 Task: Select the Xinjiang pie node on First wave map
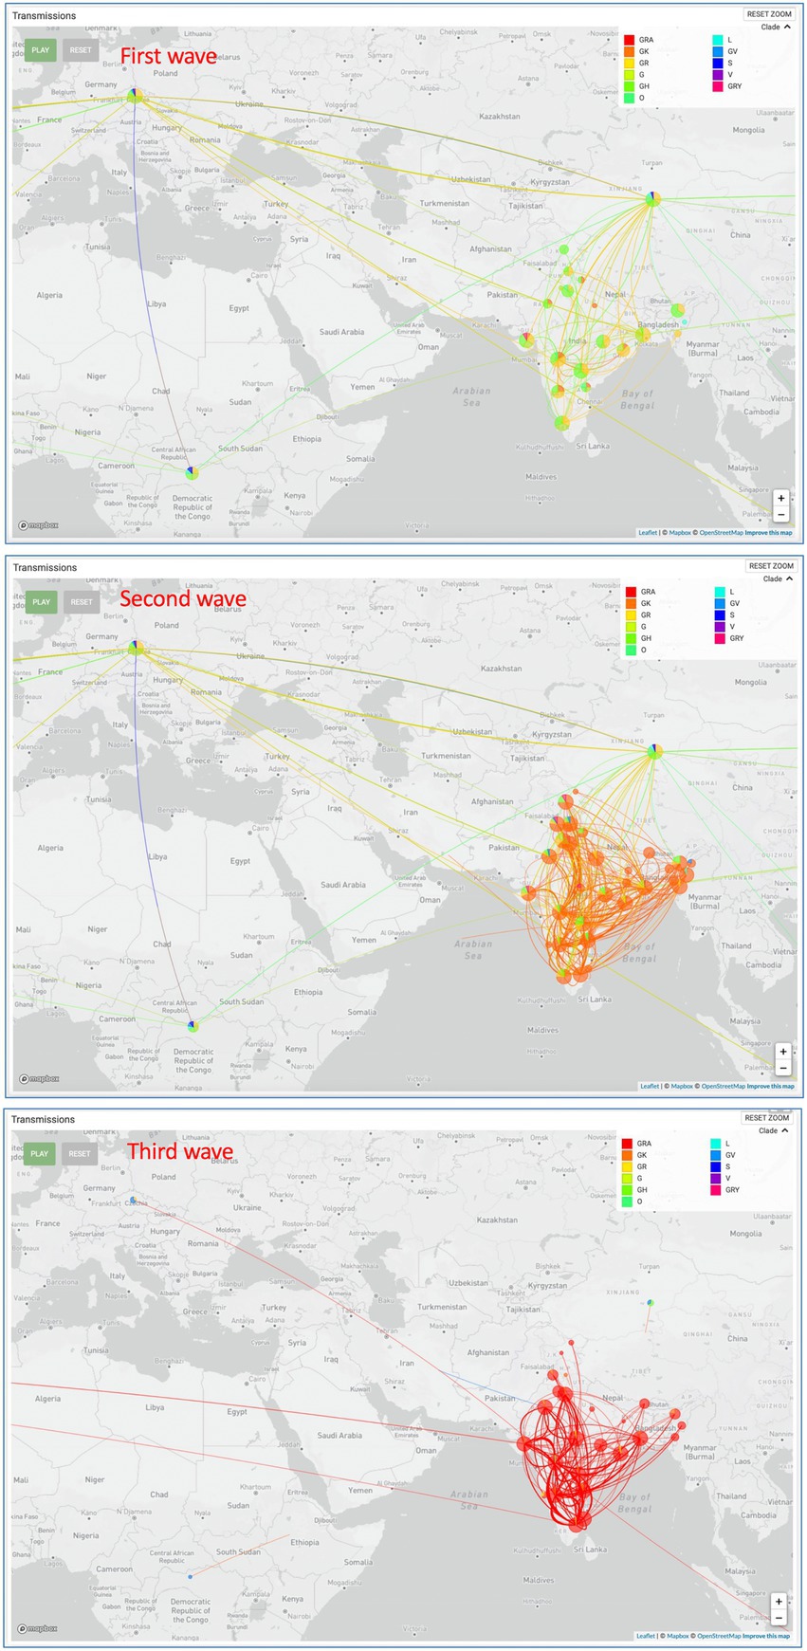click(x=652, y=199)
